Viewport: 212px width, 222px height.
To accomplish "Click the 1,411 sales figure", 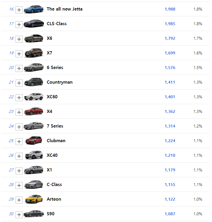I will pyautogui.click(x=170, y=82).
